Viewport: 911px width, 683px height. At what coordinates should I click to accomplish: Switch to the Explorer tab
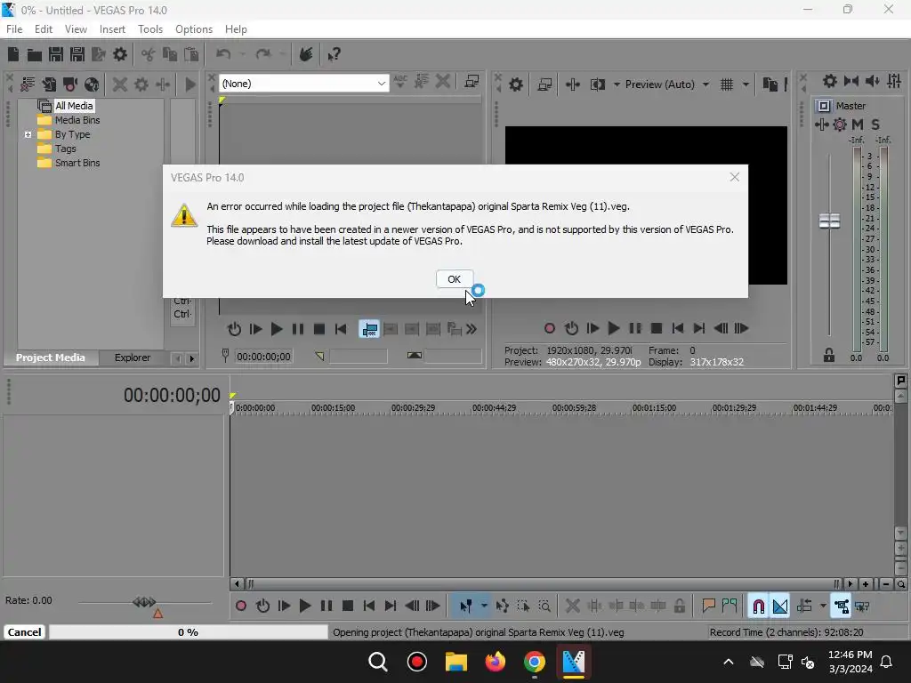133,358
